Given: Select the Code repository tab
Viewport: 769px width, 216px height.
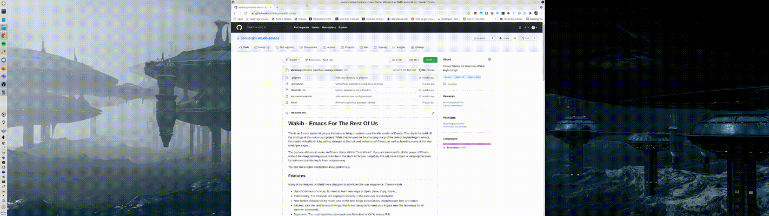Looking at the screenshot, I should (244, 47).
